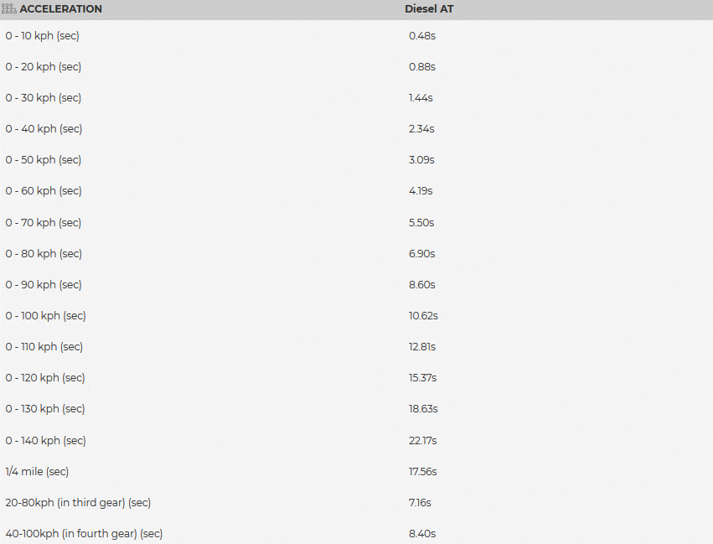Click the grid icon beside ACCELERATION
Image resolution: width=713 pixels, height=544 pixels.
tap(9, 9)
